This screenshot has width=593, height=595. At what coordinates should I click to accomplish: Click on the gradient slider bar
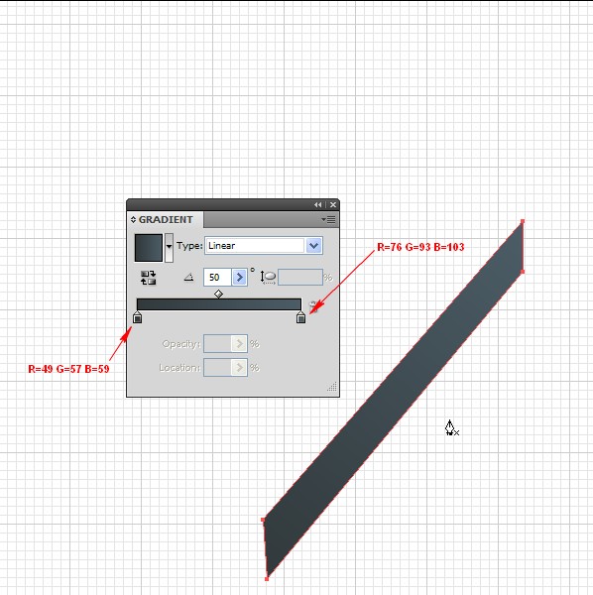click(219, 304)
